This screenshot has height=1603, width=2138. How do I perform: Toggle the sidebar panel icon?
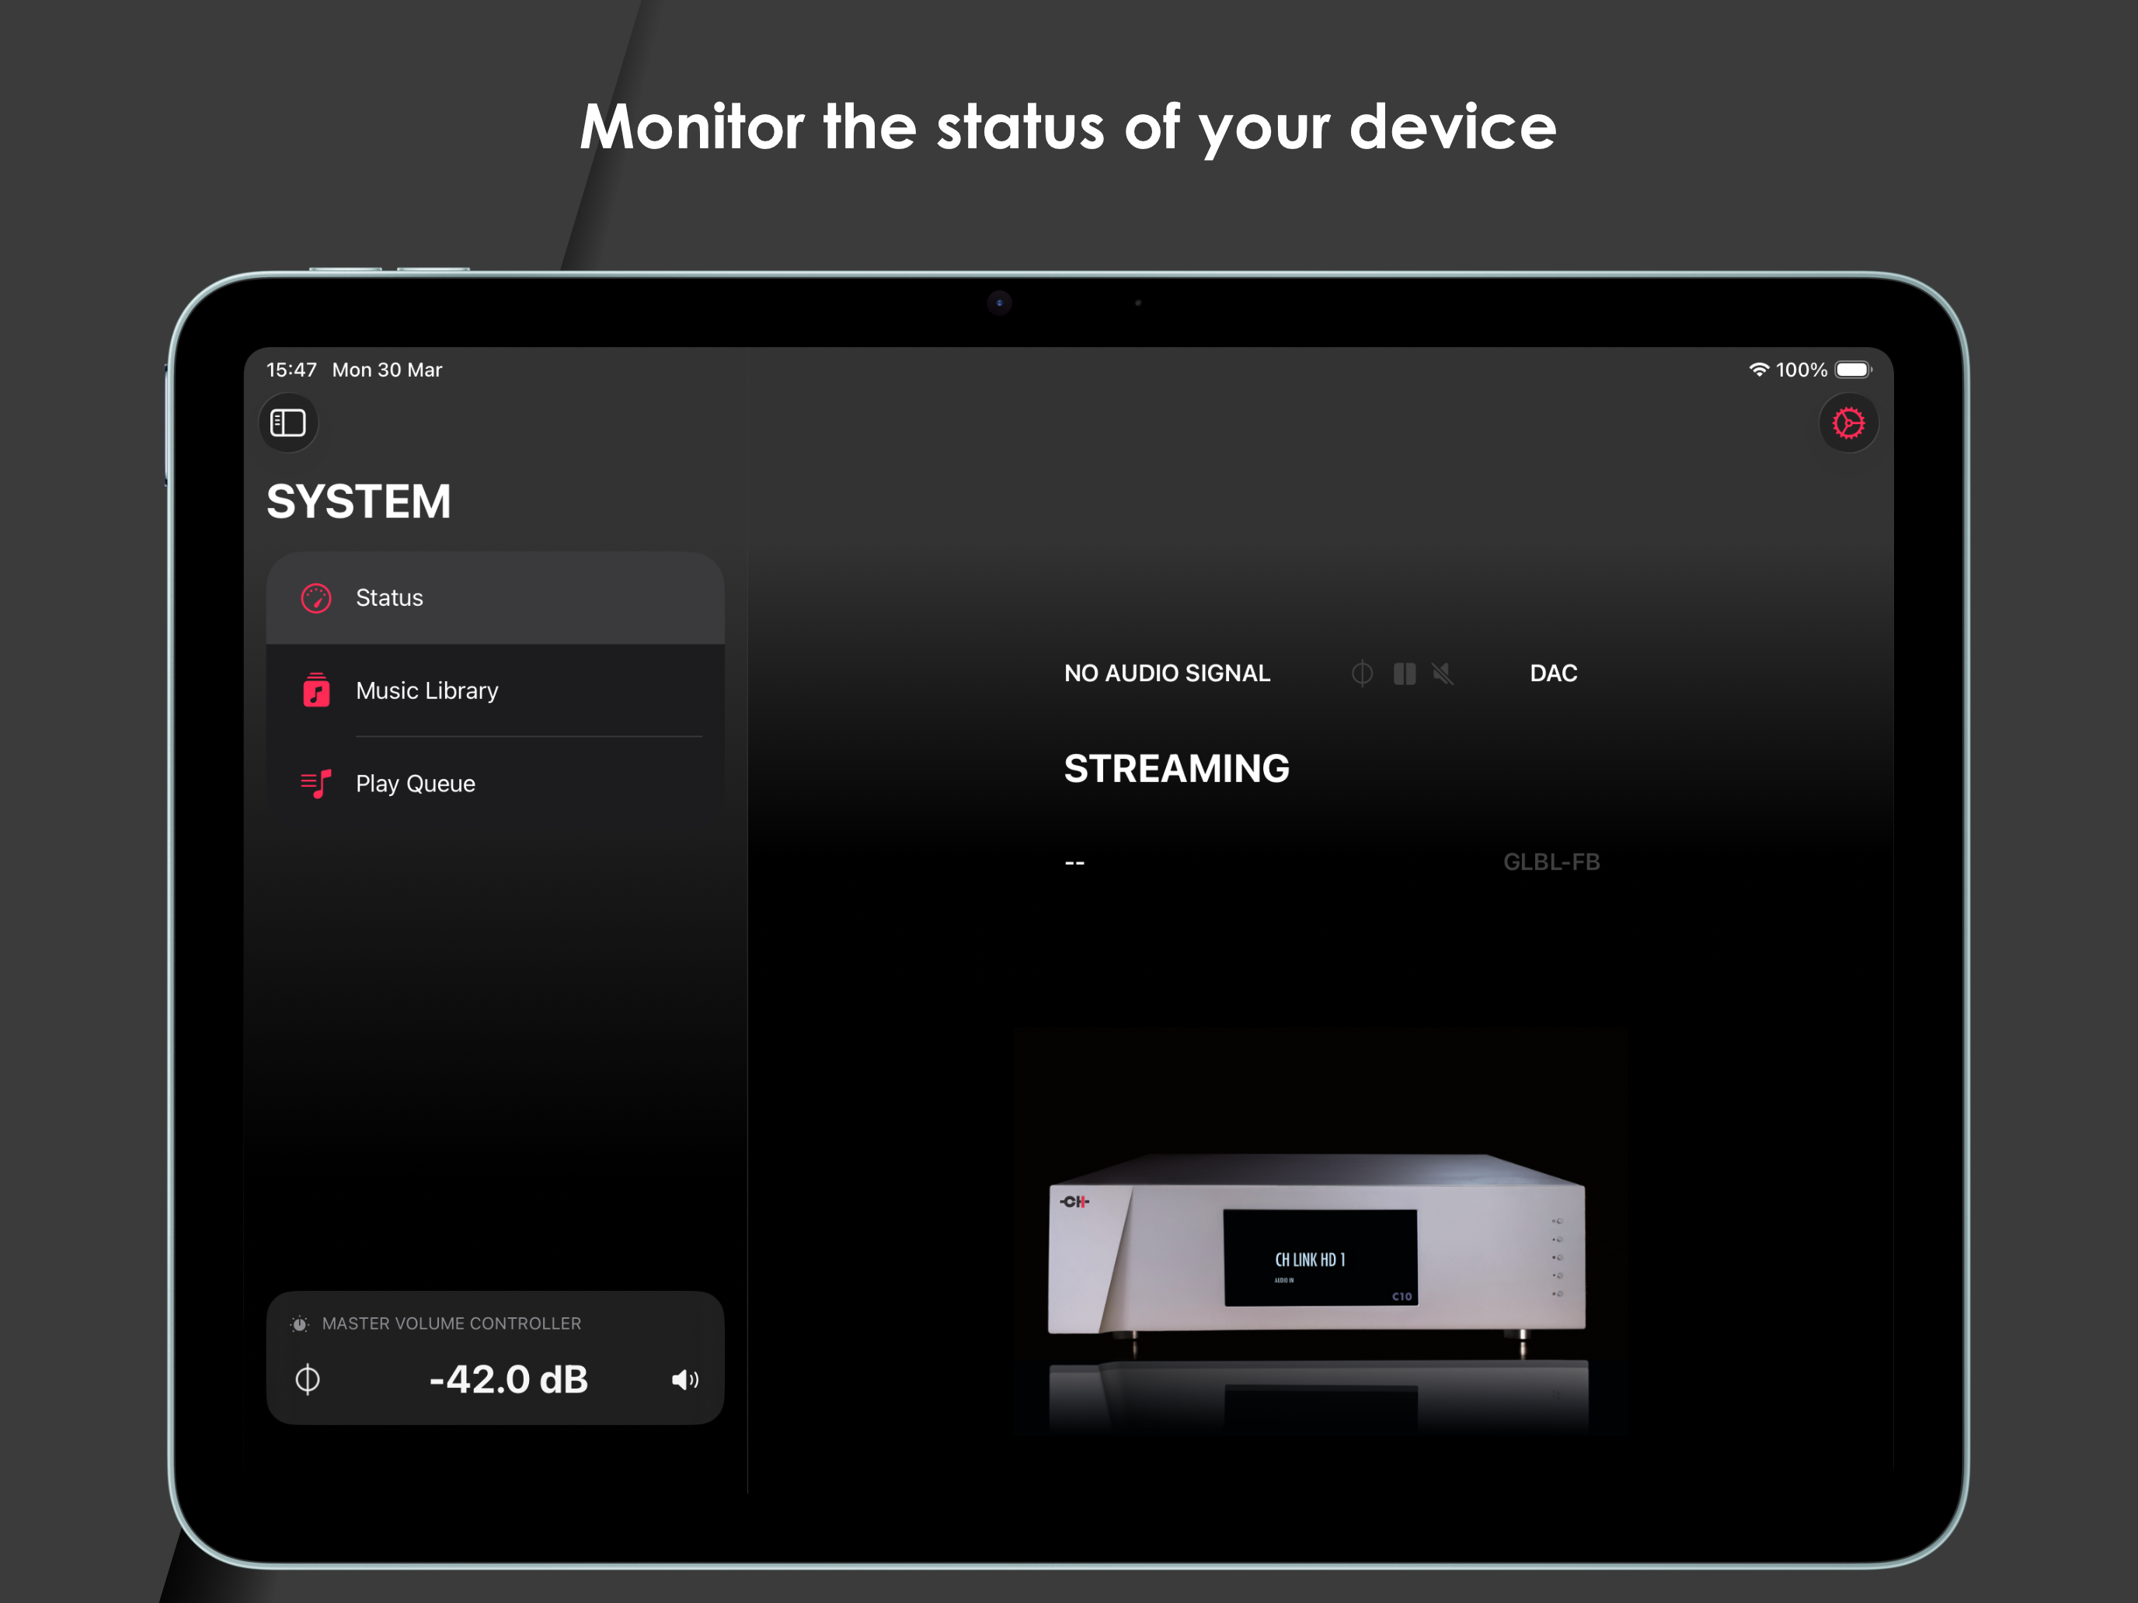(288, 423)
